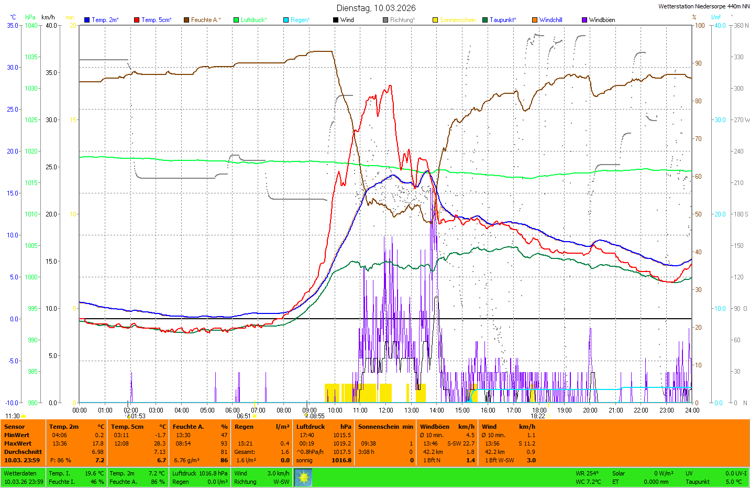This screenshot has width=750, height=488.
Task: Select the Windböen column header in table
Action: [x=435, y=427]
